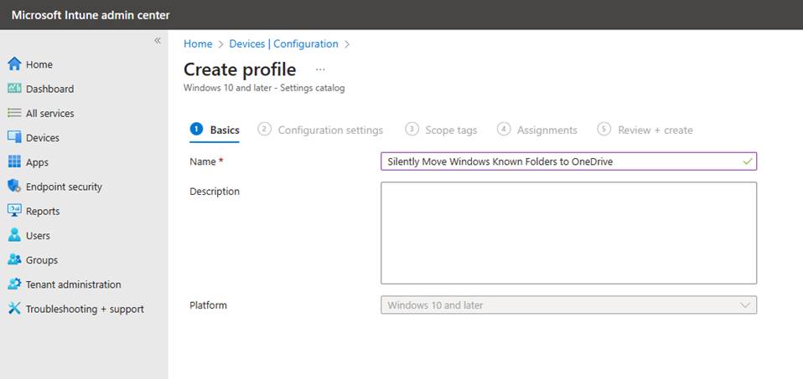803x379 pixels.
Task: Switch to the Configuration settings step
Action: coord(329,130)
